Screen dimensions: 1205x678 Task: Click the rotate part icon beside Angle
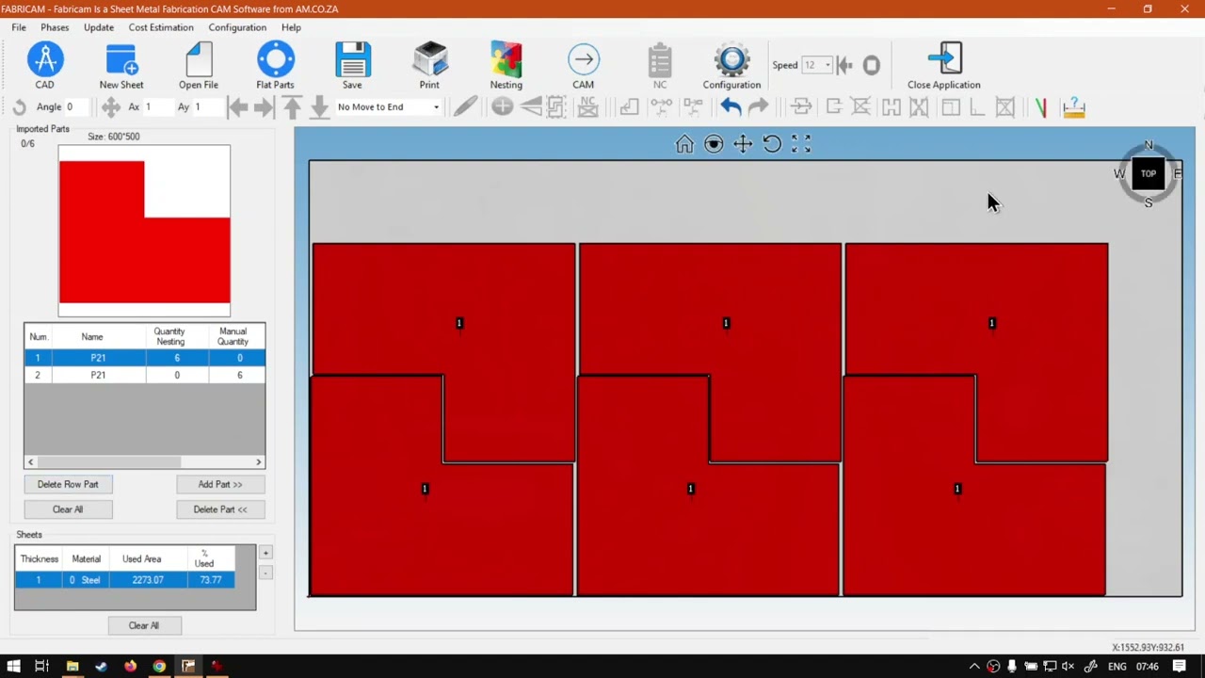tap(19, 107)
